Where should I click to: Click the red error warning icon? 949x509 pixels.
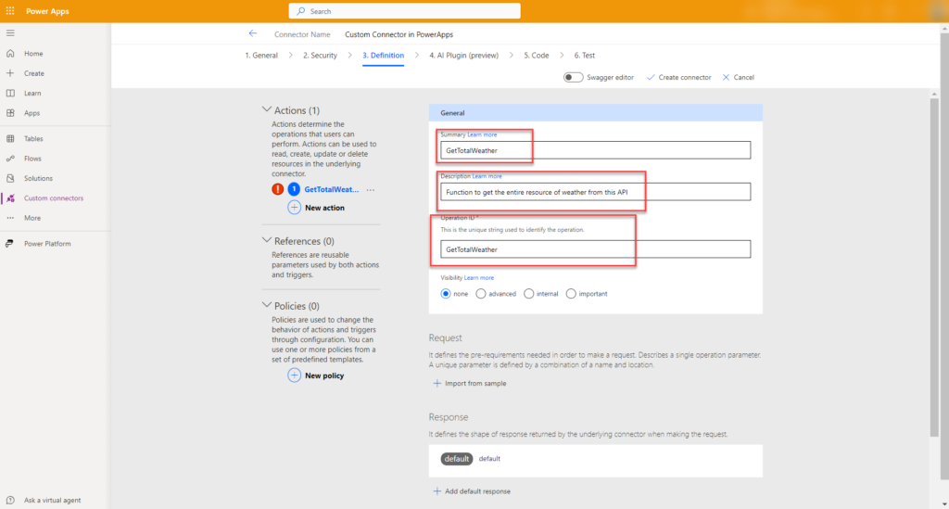[277, 189]
